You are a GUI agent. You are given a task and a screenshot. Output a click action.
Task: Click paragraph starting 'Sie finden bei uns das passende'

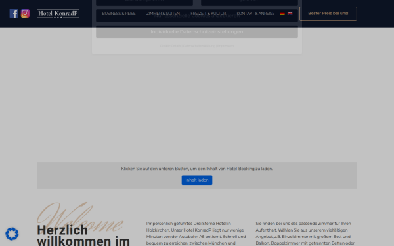click(305, 234)
